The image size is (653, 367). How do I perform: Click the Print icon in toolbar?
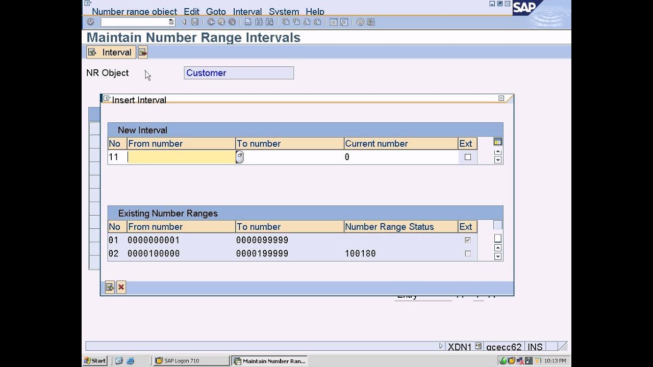[x=248, y=22]
